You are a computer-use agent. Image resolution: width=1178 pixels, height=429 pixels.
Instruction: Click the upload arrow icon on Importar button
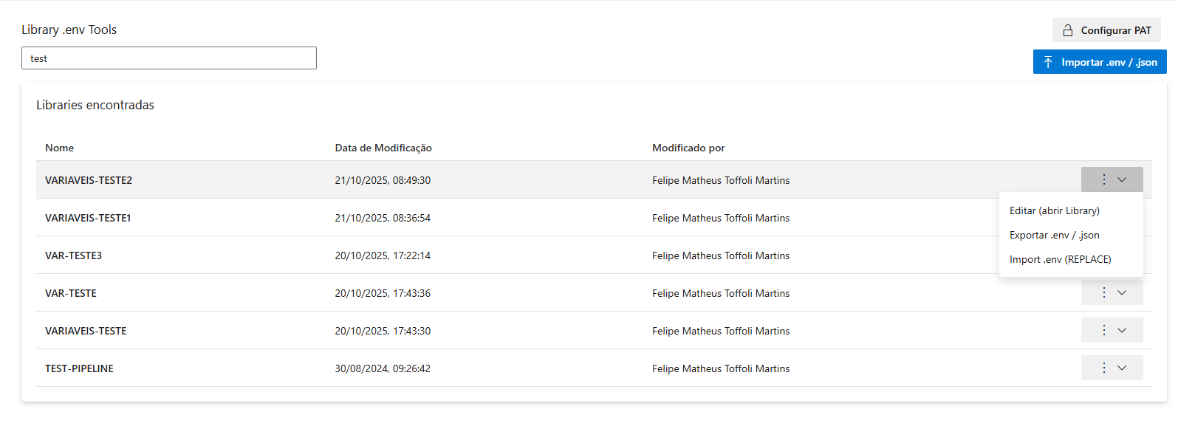(1048, 62)
